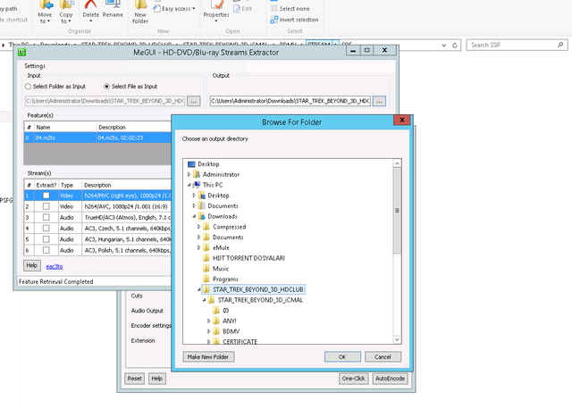Select the Administrator folder icon
Viewport: 572px width, 409px height.
pos(197,175)
